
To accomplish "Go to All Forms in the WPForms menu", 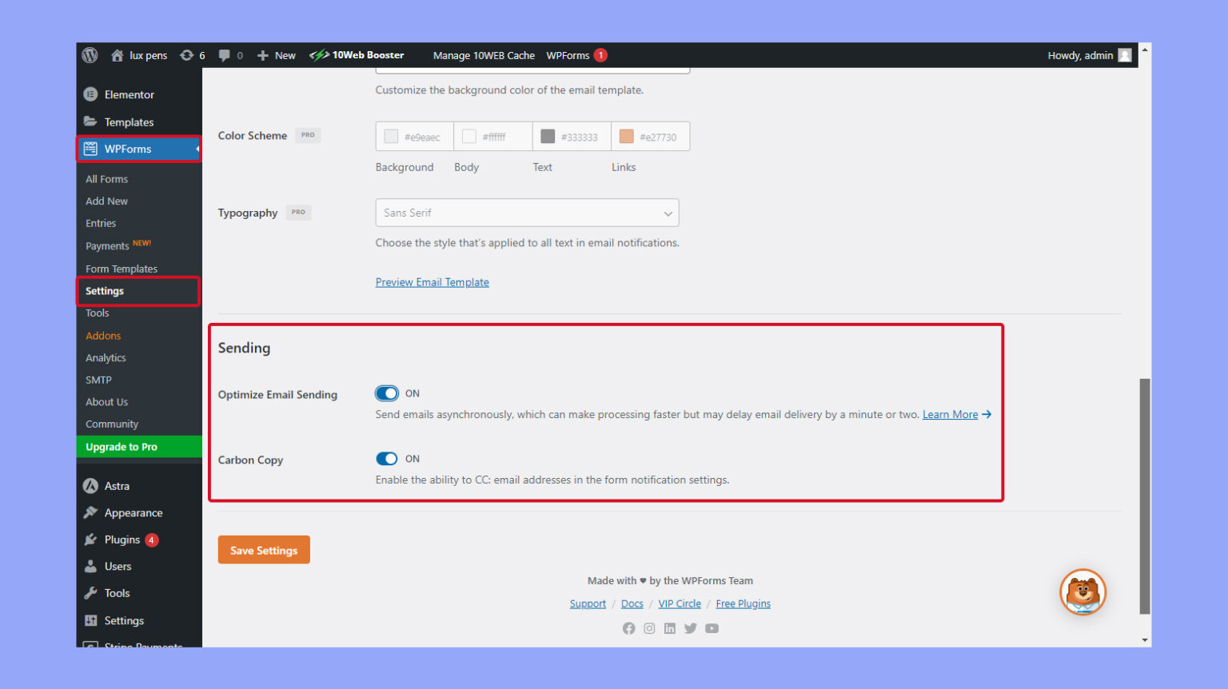I will pyautogui.click(x=106, y=179).
